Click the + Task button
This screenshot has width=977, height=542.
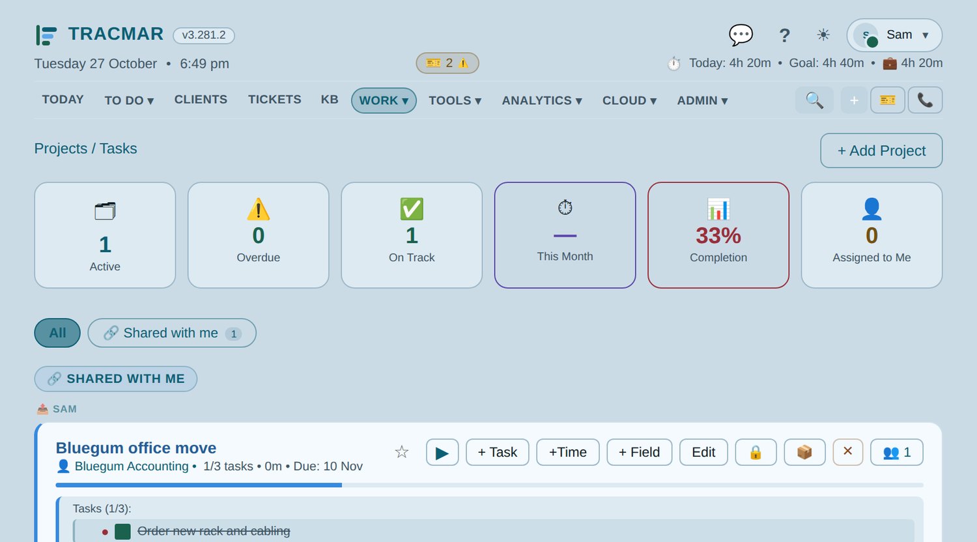(498, 452)
